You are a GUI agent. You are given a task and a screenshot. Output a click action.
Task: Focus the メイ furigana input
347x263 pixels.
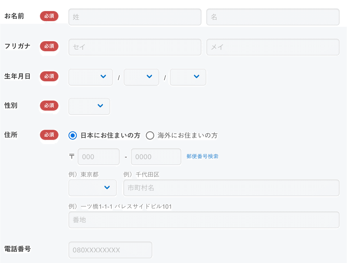point(273,47)
